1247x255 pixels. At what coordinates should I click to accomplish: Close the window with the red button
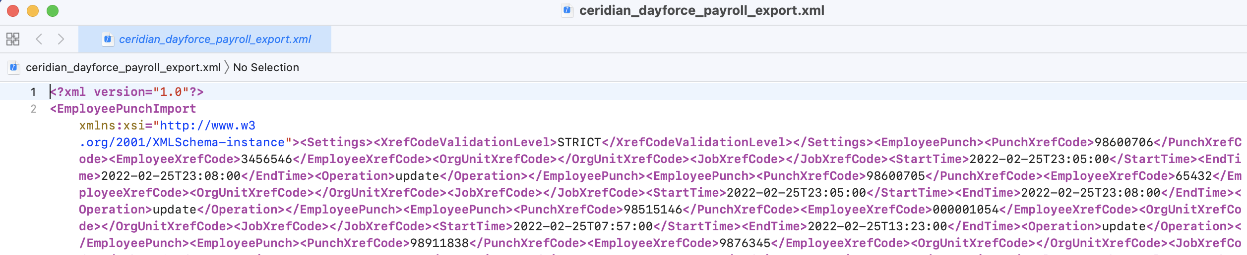click(13, 11)
